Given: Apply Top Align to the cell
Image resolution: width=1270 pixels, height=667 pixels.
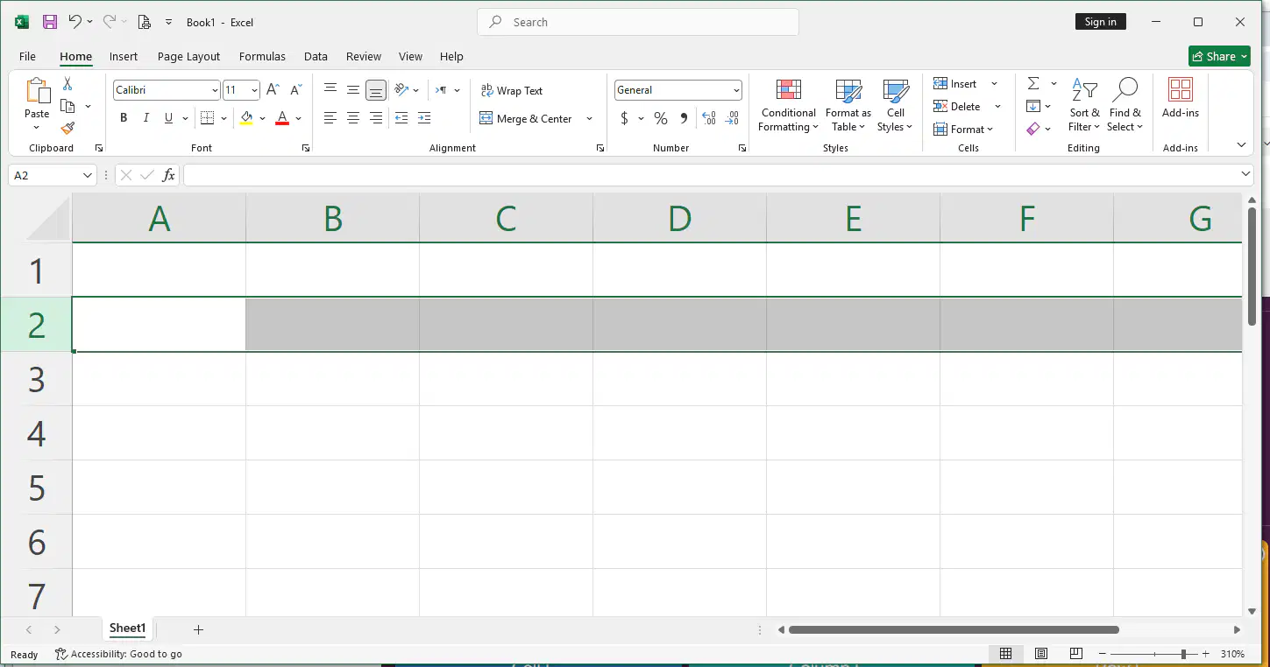Looking at the screenshot, I should [330, 89].
